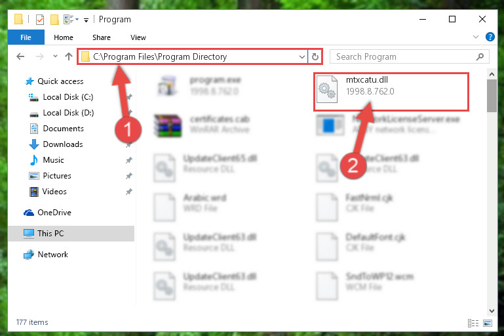Screen dimensions: 504x336
Task: Open Downloads in Quick access
Action: coord(63,144)
